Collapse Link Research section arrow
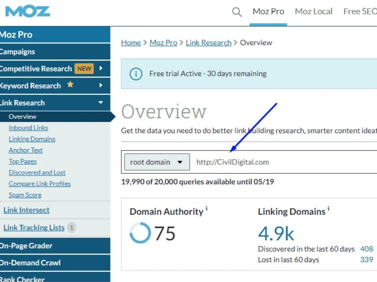This screenshot has width=377, height=282. pyautogui.click(x=101, y=102)
